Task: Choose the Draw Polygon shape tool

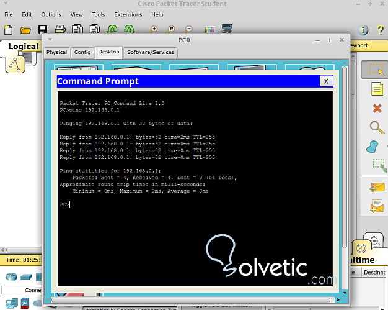Action: pos(372,147)
